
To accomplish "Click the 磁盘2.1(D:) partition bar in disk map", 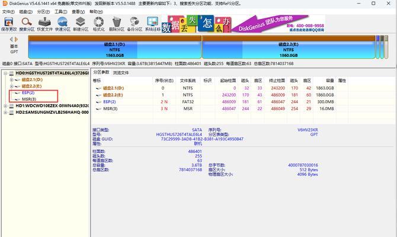I will 115,47.
